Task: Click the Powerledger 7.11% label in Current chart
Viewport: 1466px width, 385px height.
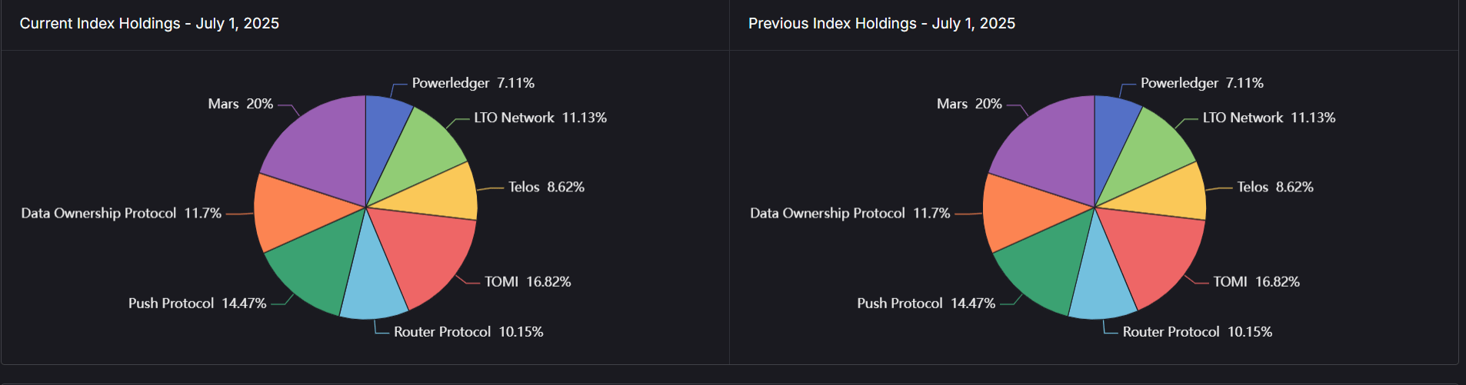Action: (473, 83)
